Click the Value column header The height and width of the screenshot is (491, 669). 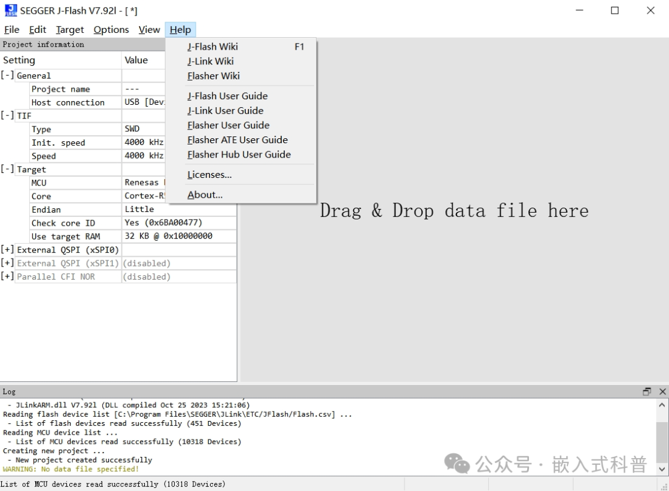(143, 60)
